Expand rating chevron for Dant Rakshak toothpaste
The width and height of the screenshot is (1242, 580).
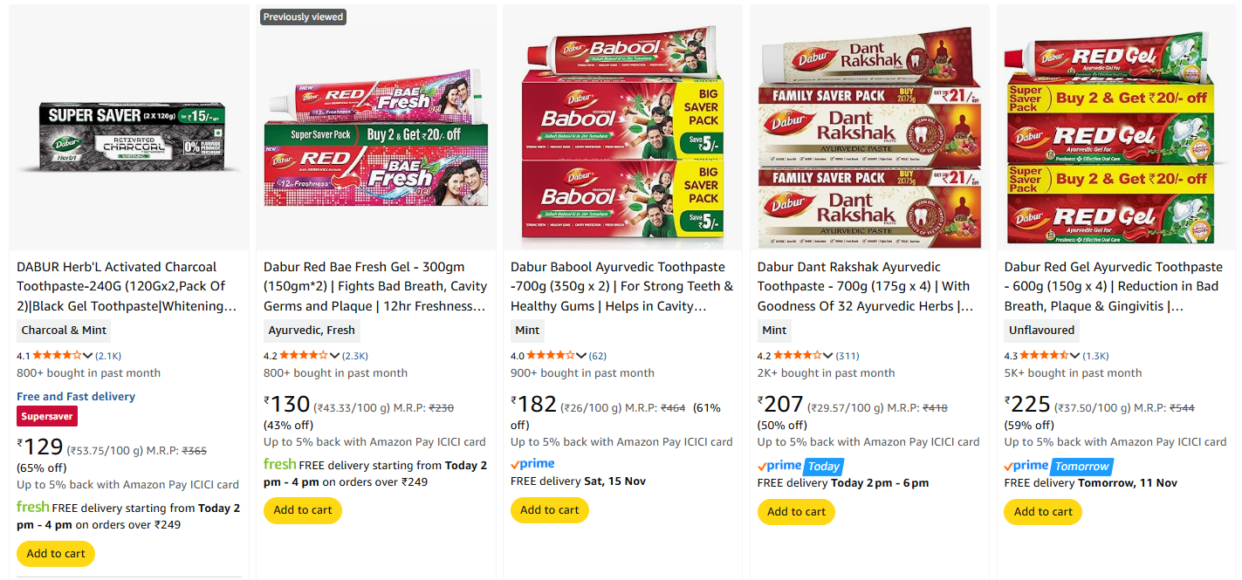coord(828,355)
